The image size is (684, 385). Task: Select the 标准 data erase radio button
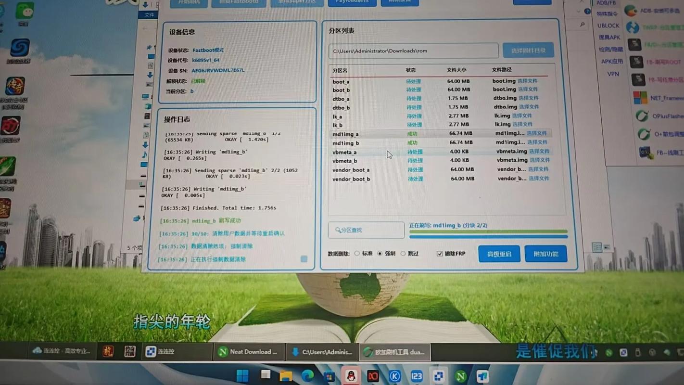357,254
